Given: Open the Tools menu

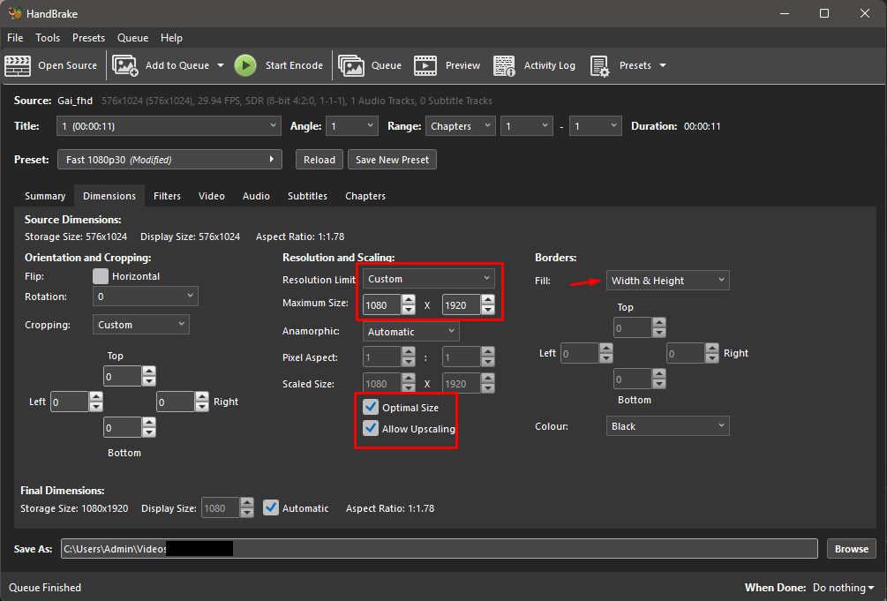Looking at the screenshot, I should pos(48,38).
